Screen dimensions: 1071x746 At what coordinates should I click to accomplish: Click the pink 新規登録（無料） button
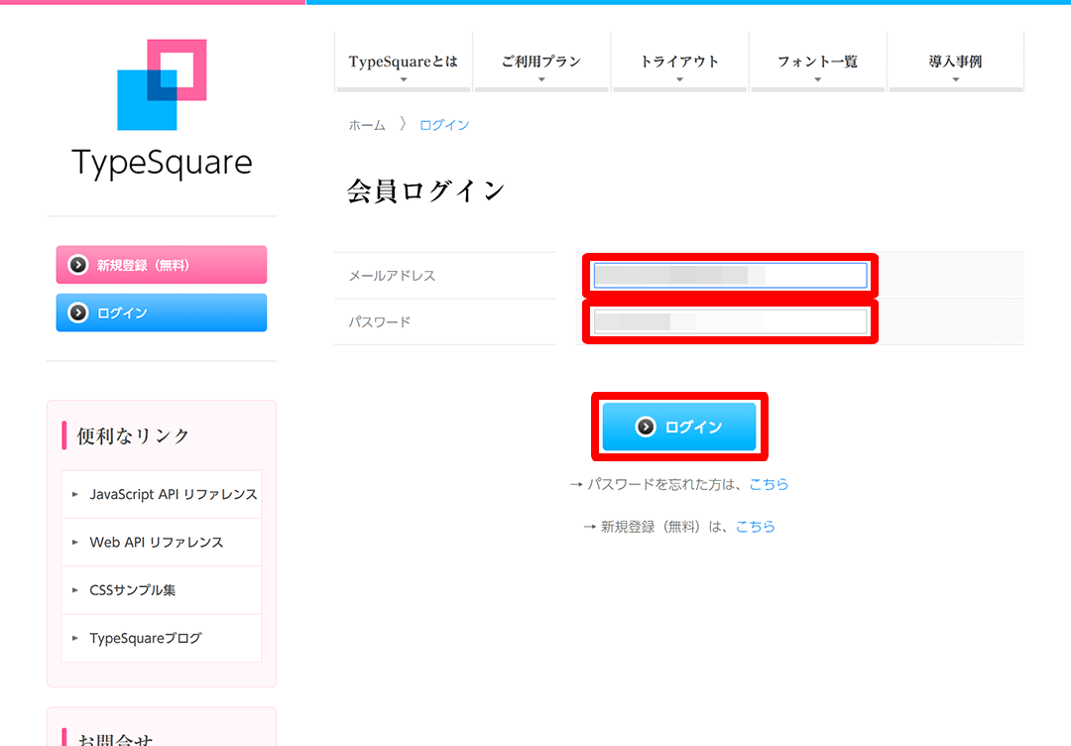click(162, 265)
